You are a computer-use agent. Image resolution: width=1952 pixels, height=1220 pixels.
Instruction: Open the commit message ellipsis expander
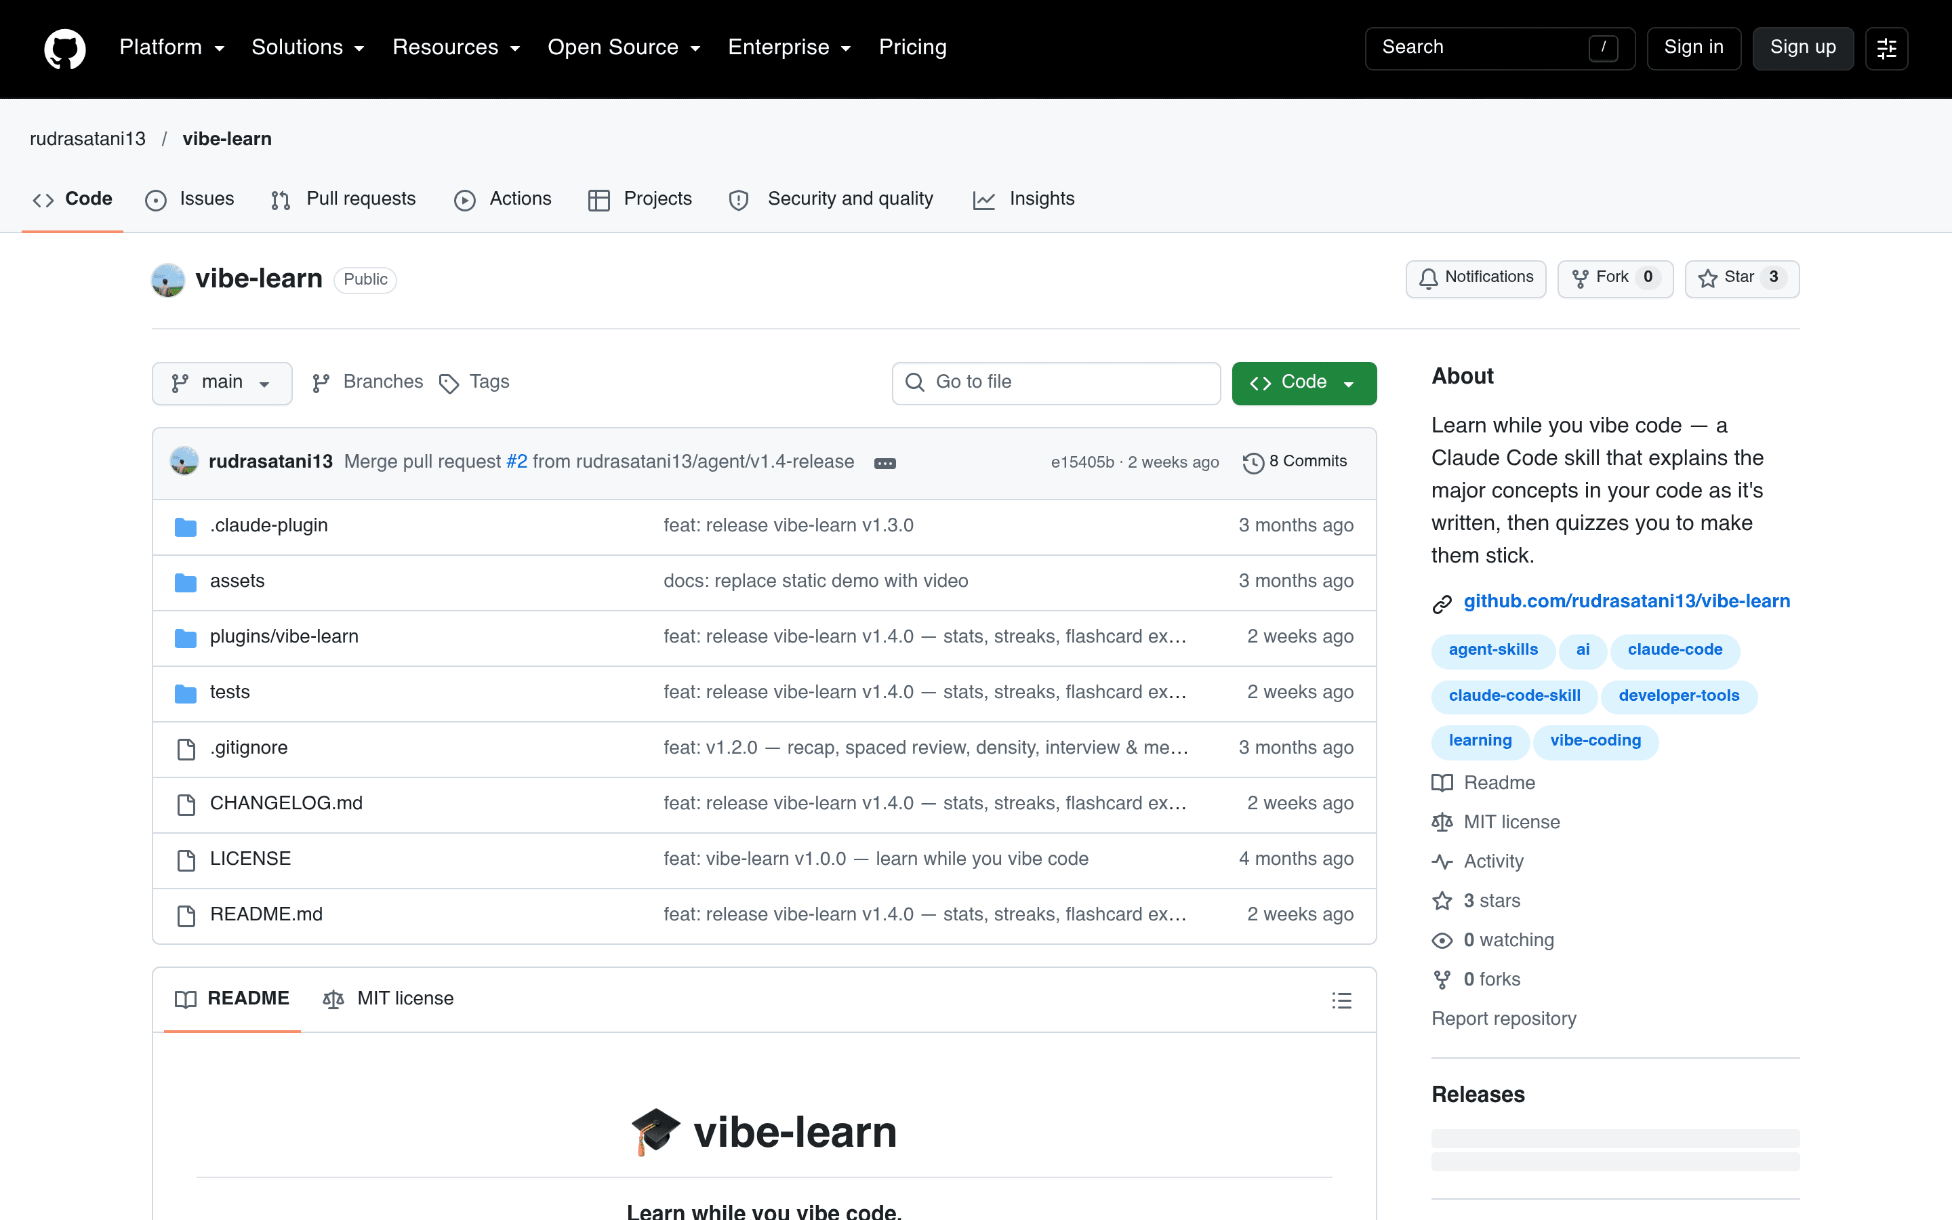[x=885, y=463]
